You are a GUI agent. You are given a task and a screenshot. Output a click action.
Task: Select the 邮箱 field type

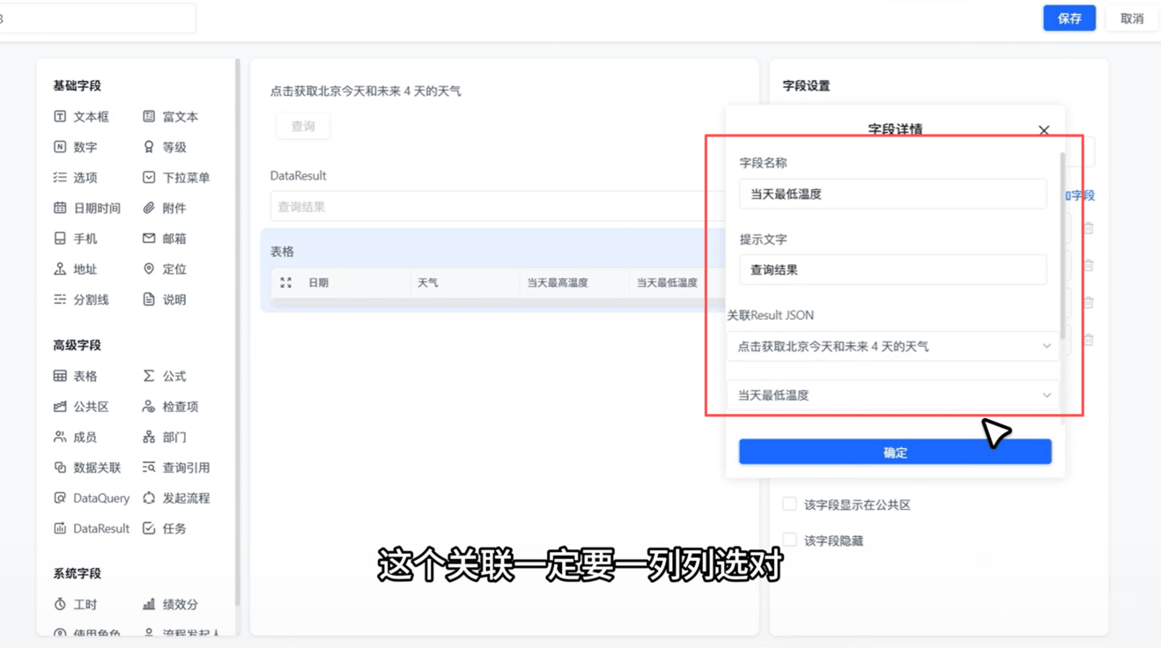pos(164,239)
